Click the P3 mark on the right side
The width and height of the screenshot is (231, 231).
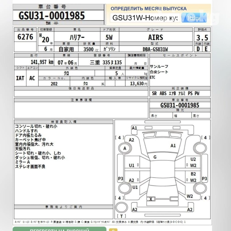[205, 179]
